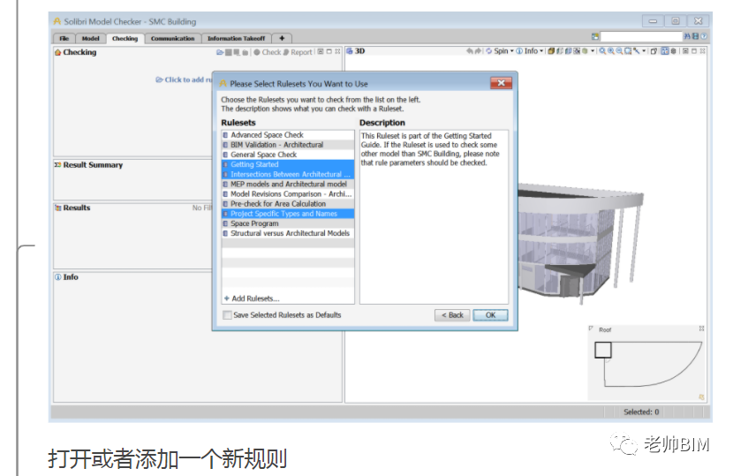Select BIM Validation - Architectural ruleset
733x476 pixels.
pos(288,145)
